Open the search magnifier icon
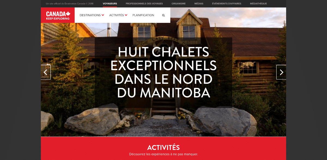The width and height of the screenshot is (327, 160). [163, 16]
